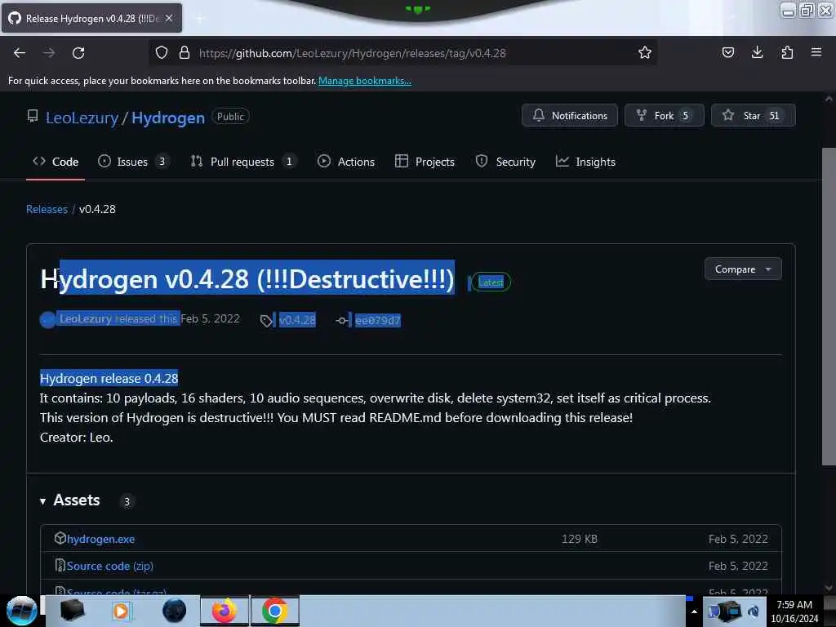Open the extensions puzzle icon

pyautogui.click(x=787, y=52)
